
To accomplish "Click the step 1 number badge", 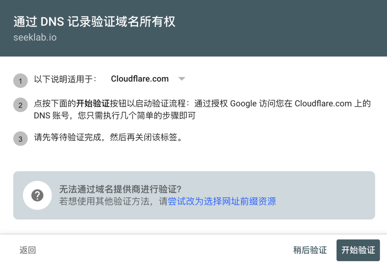I will [21, 81].
